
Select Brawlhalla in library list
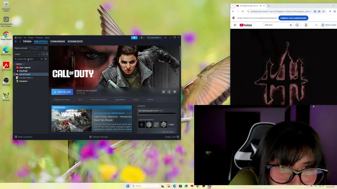coord(23,71)
